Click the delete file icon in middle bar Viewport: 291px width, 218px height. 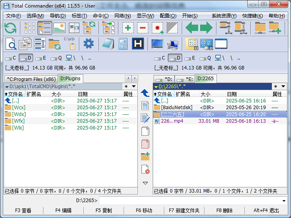point(145,170)
